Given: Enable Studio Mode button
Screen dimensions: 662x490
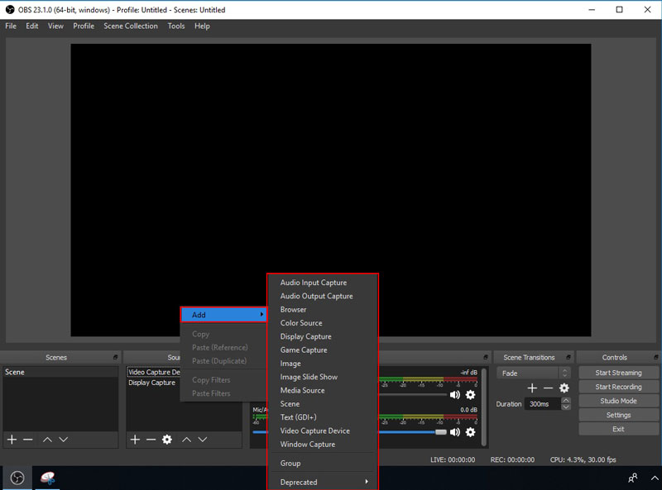Looking at the screenshot, I should tap(618, 401).
